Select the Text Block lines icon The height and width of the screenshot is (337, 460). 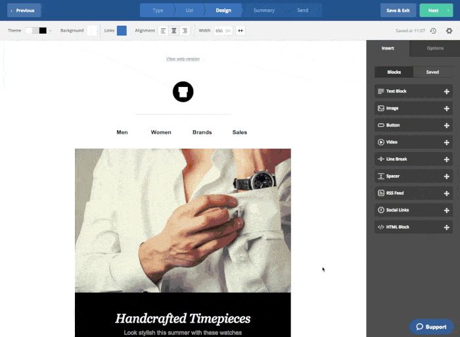pos(380,91)
